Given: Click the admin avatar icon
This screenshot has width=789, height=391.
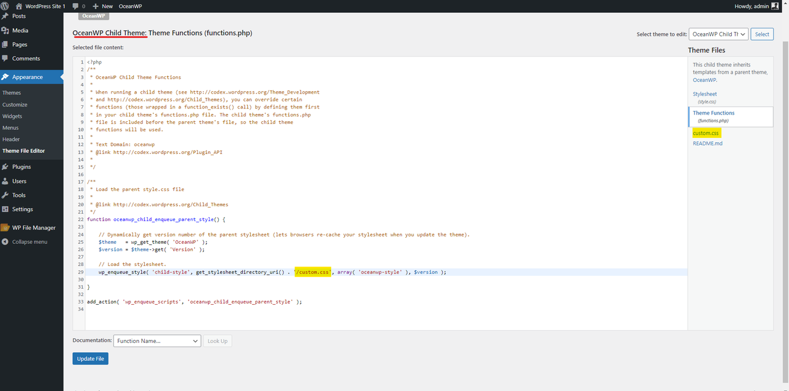Looking at the screenshot, I should tap(775, 6).
